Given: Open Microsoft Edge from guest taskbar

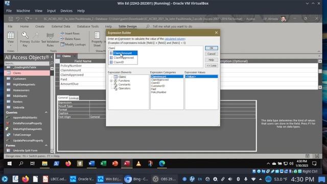Looking at the screenshot, I should click(x=162, y=164).
